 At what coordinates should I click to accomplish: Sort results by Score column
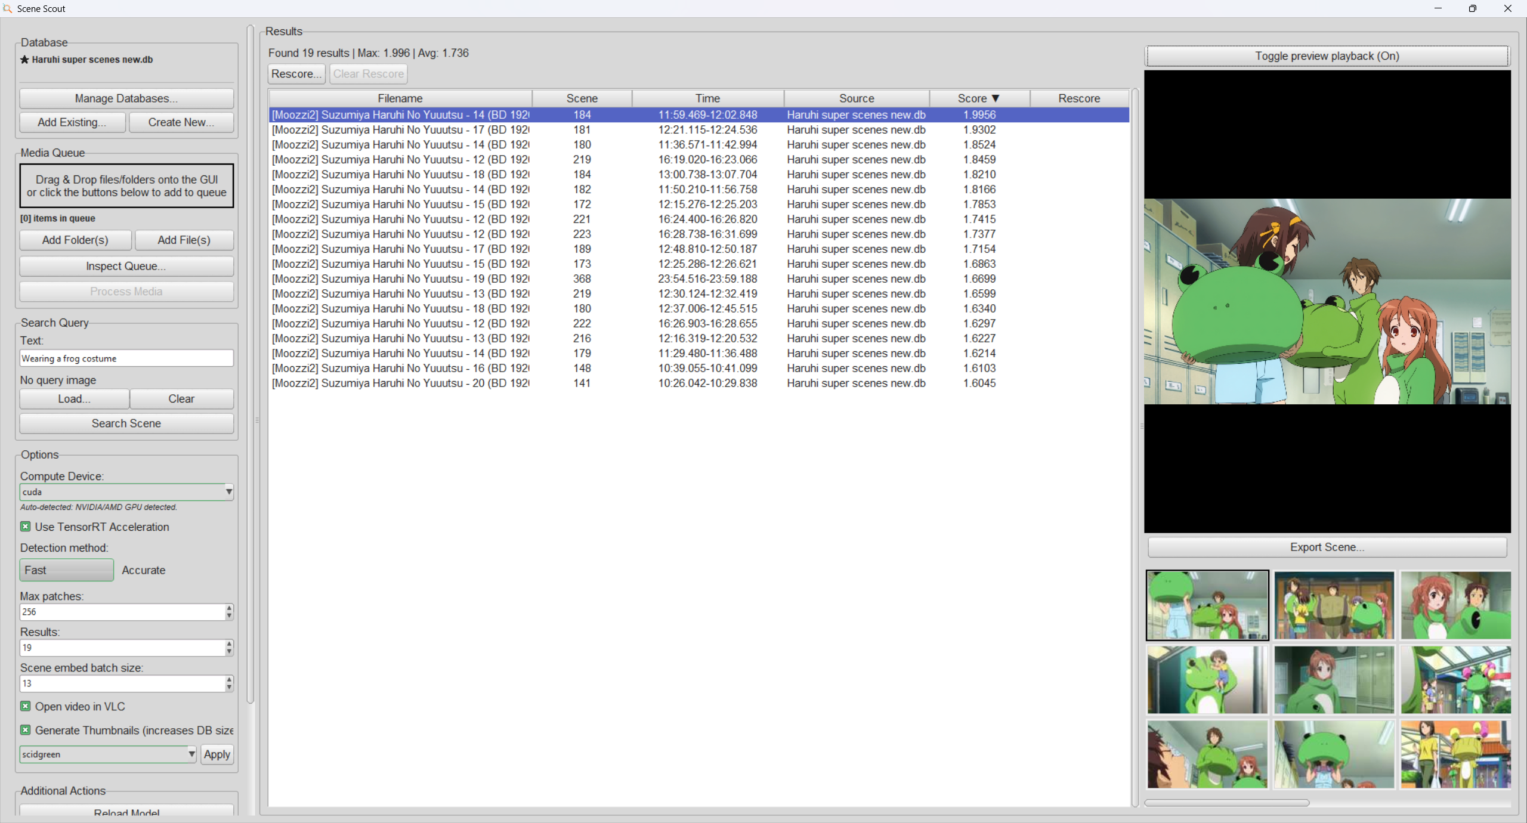(x=979, y=98)
